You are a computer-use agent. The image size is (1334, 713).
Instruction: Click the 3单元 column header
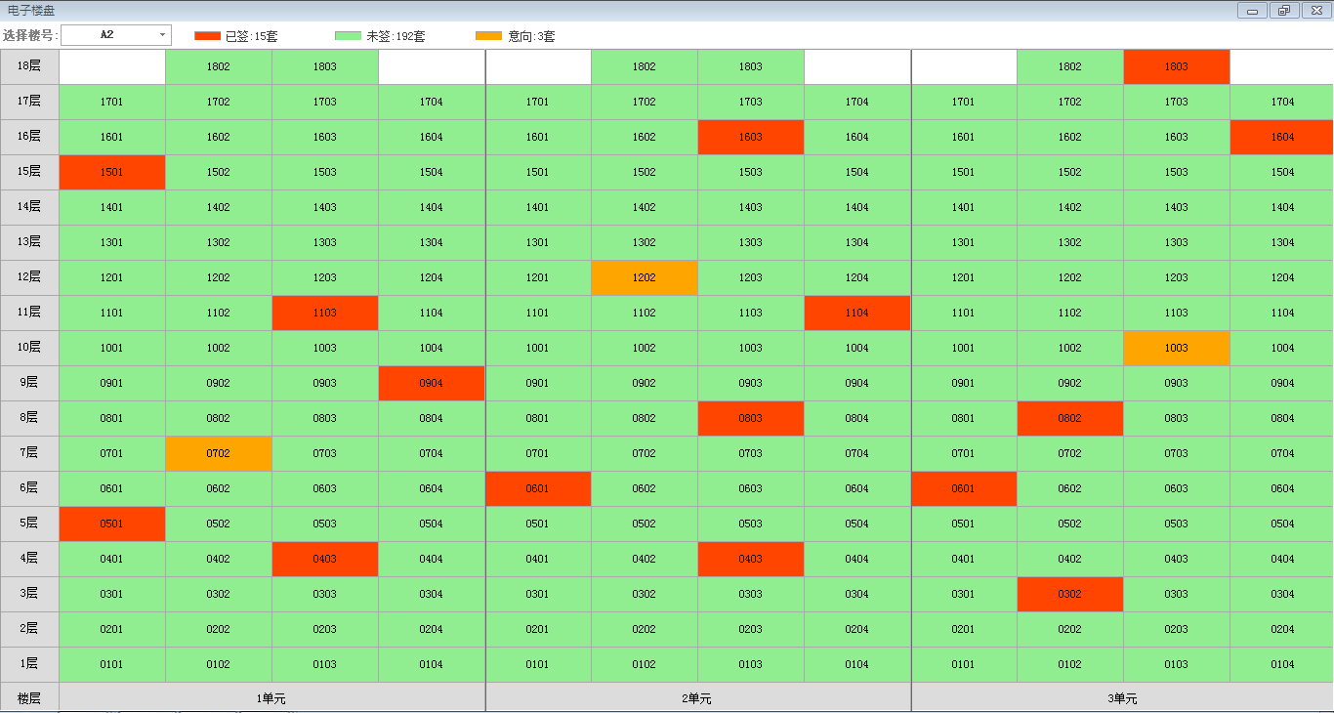tap(1122, 698)
